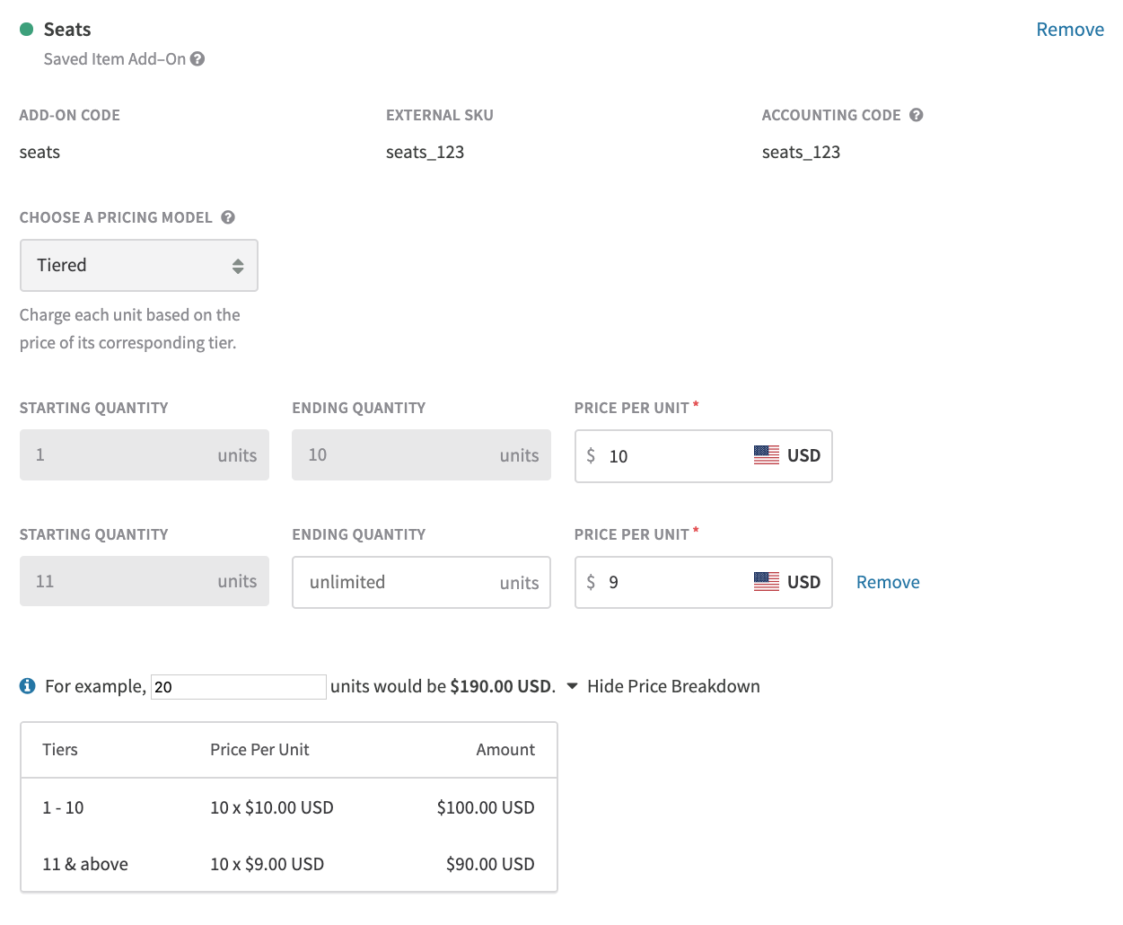Click the '11 & above' tier row
The height and width of the screenshot is (925, 1123).
pos(288,864)
